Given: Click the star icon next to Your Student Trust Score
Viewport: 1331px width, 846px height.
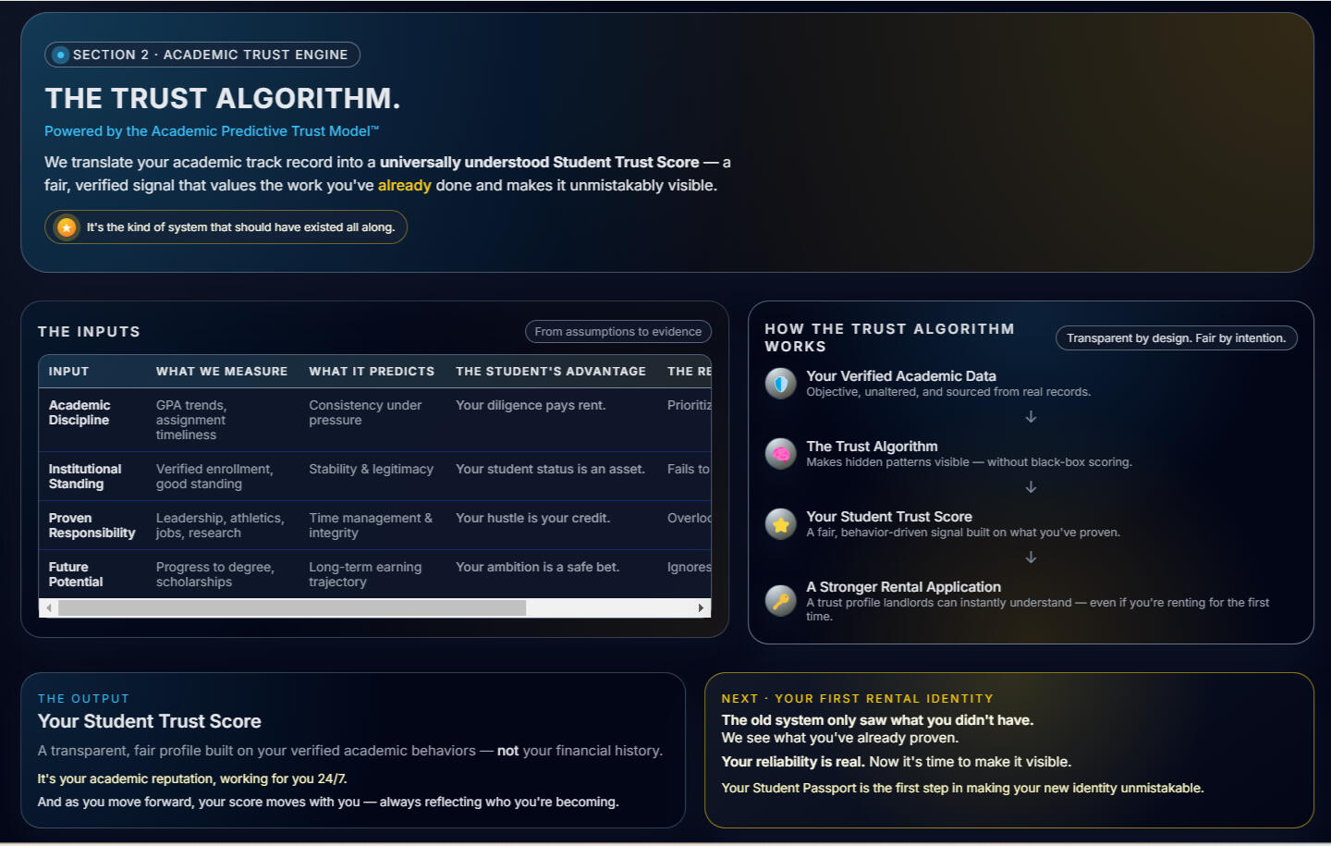Looking at the screenshot, I should coord(781,524).
